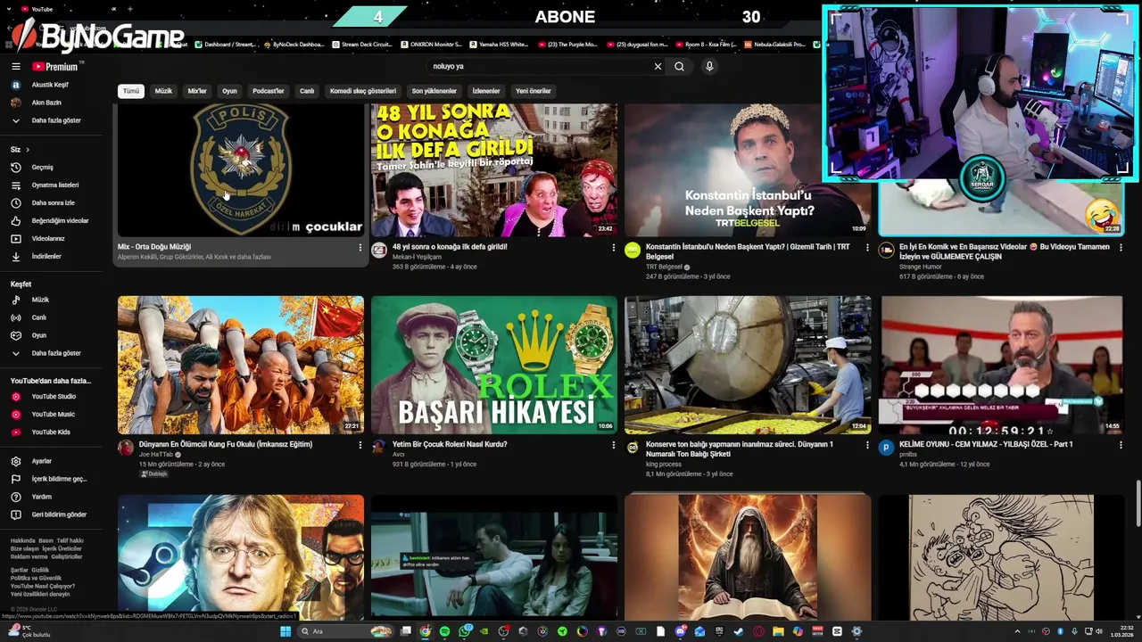Screen dimensions: 1142x642
Task: Select the Canlı filter chip
Action: [x=307, y=91]
